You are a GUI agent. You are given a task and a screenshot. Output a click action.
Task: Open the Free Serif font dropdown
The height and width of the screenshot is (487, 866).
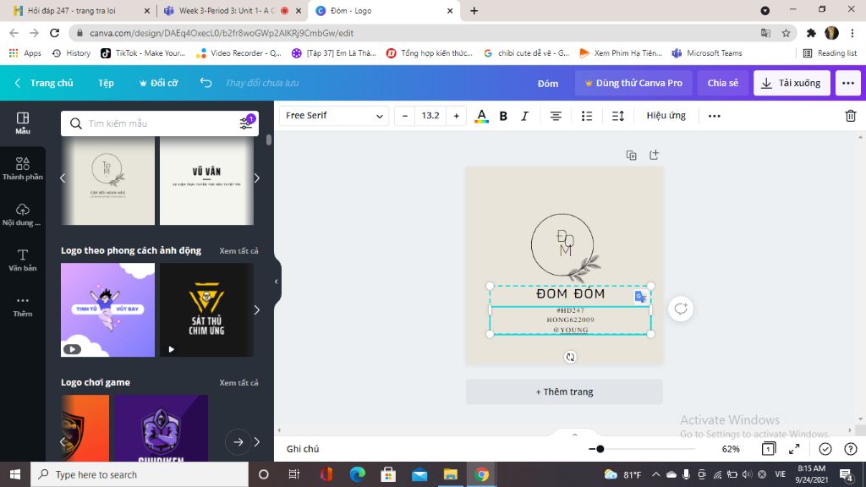334,115
